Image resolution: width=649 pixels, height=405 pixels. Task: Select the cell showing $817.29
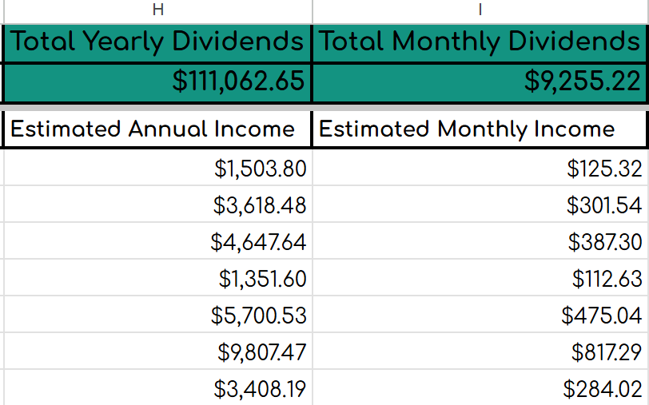[x=481, y=351]
